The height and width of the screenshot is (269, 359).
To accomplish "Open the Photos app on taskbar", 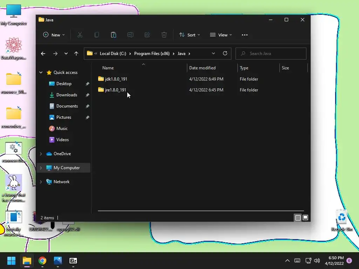I will pyautogui.click(x=58, y=261).
